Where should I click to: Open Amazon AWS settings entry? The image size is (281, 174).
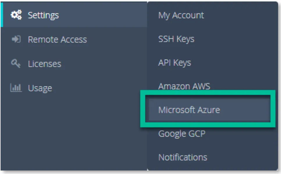pyautogui.click(x=184, y=86)
